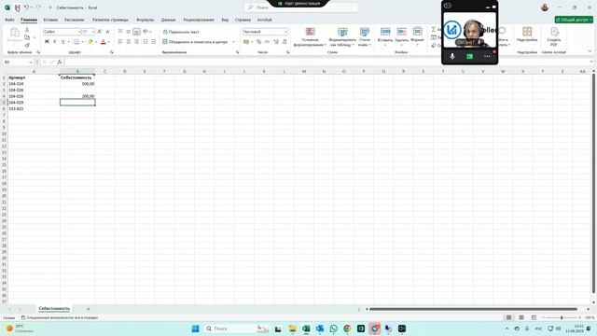The image size is (597, 336).
Task: Align text to the top
Action: click(120, 32)
